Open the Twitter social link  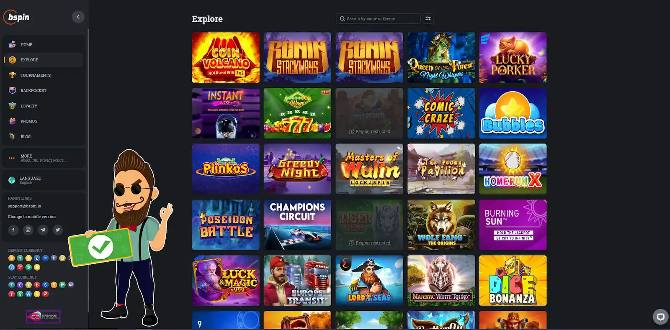click(x=58, y=230)
